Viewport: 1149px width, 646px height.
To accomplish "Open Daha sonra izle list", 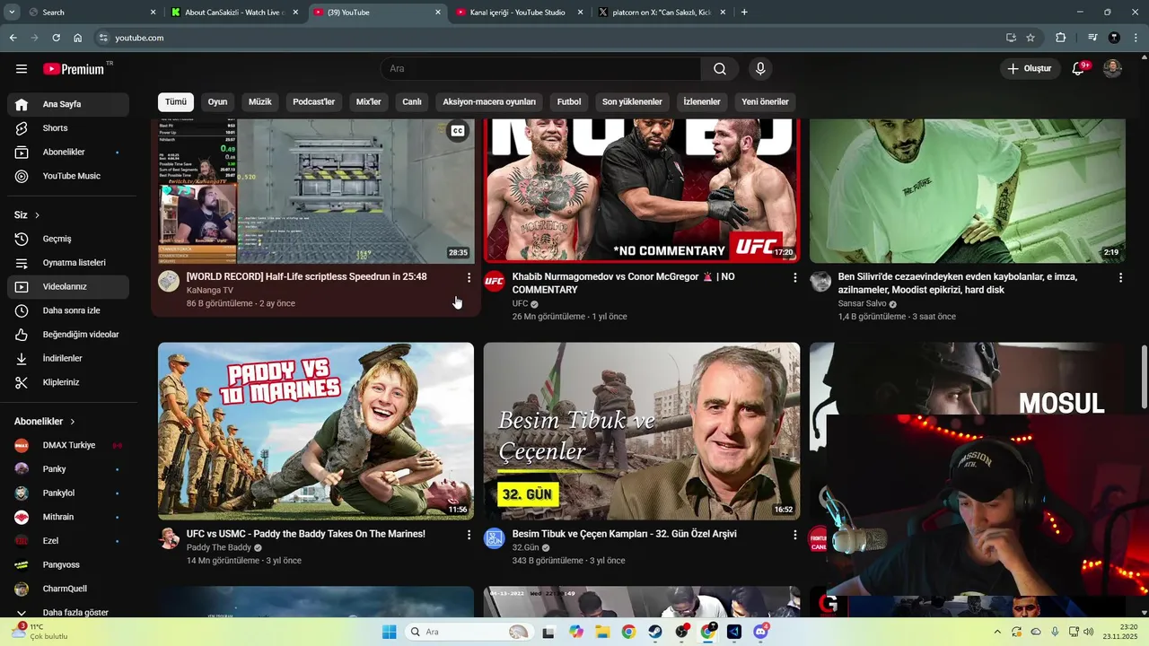I will [68, 310].
